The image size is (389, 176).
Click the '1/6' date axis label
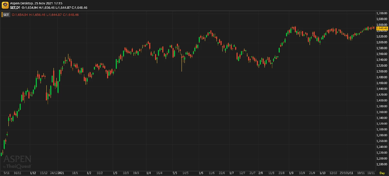(201, 173)
